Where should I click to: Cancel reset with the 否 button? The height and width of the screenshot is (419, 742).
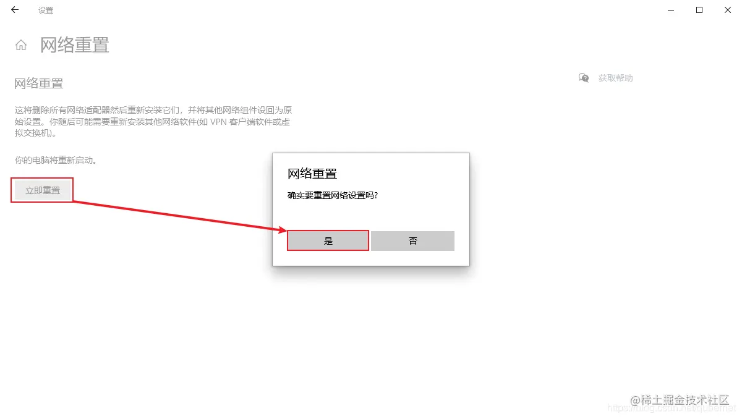(x=413, y=241)
